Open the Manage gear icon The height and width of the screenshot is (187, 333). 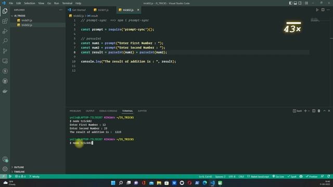(x=5, y=169)
